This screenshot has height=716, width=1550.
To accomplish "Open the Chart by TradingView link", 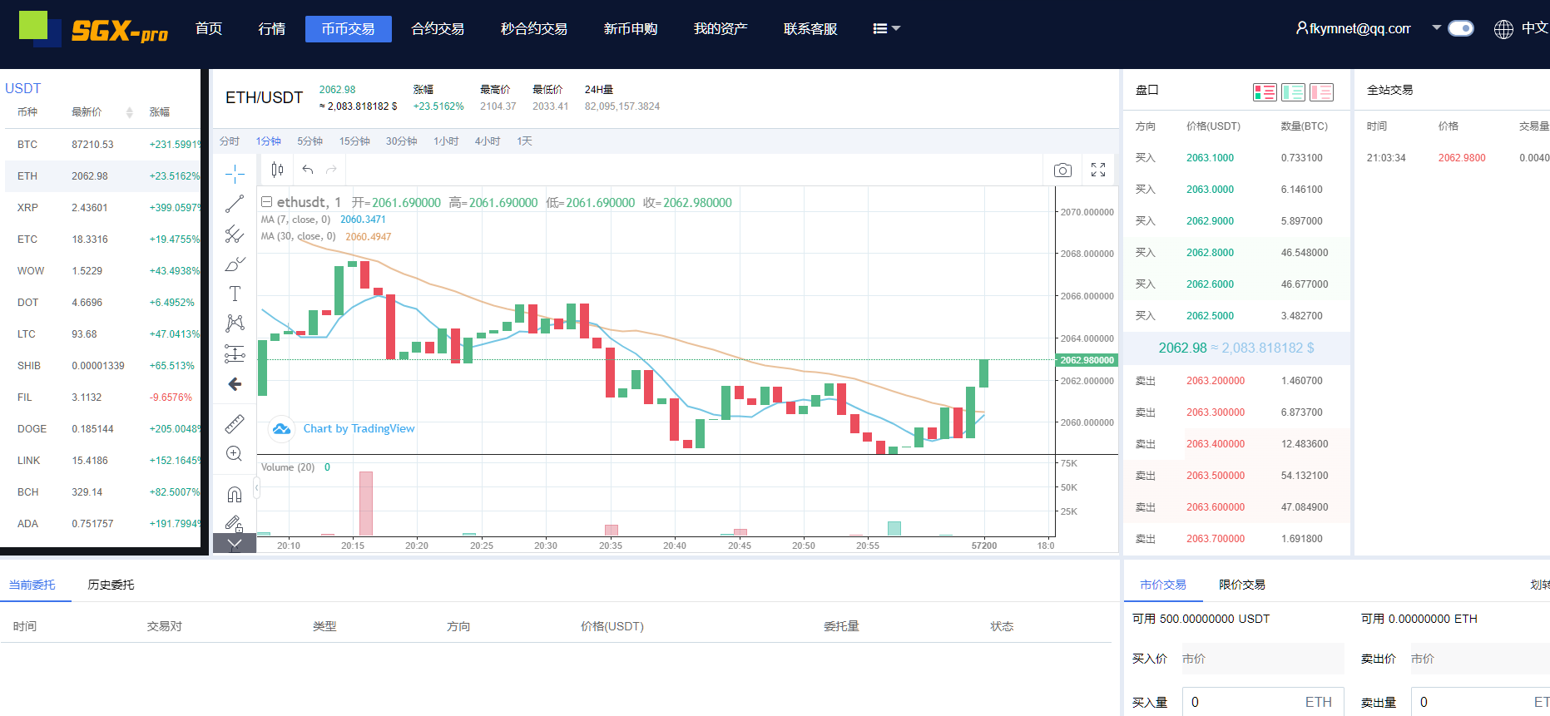I will (x=359, y=428).
